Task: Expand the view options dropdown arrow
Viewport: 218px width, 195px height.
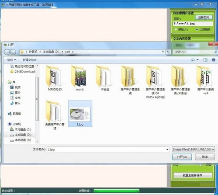Action: [x=197, y=60]
